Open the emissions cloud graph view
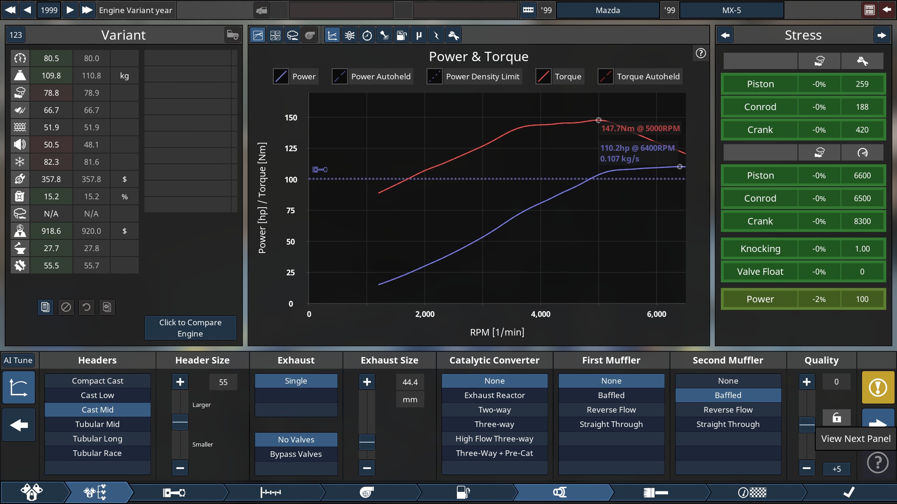 pos(292,35)
